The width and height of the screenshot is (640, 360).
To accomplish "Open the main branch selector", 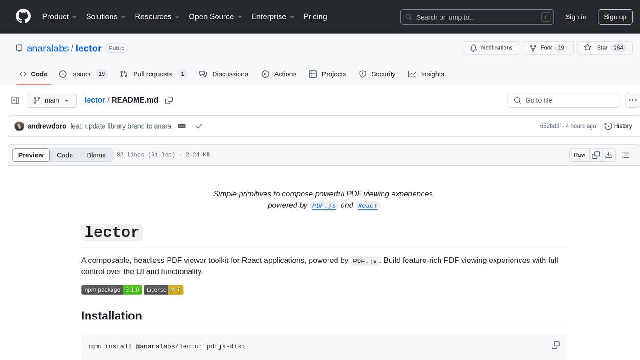I will pos(52,100).
